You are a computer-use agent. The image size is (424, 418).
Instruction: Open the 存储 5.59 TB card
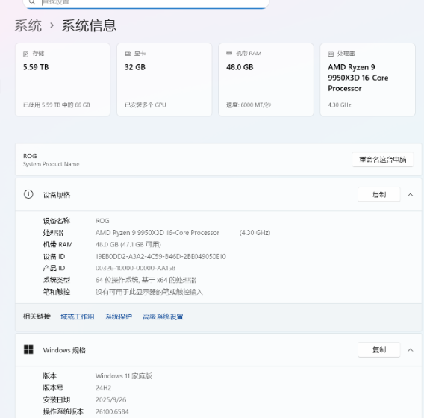[63, 79]
